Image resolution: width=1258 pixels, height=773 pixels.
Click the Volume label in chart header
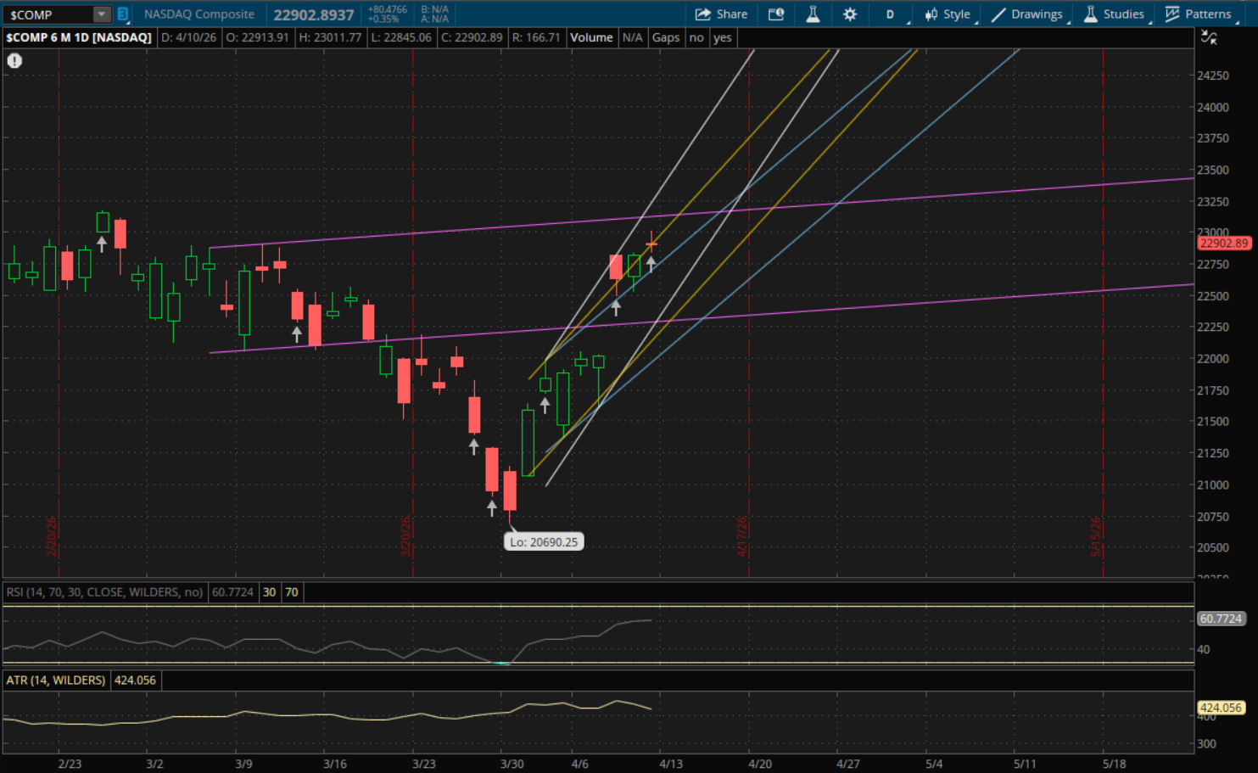click(591, 37)
